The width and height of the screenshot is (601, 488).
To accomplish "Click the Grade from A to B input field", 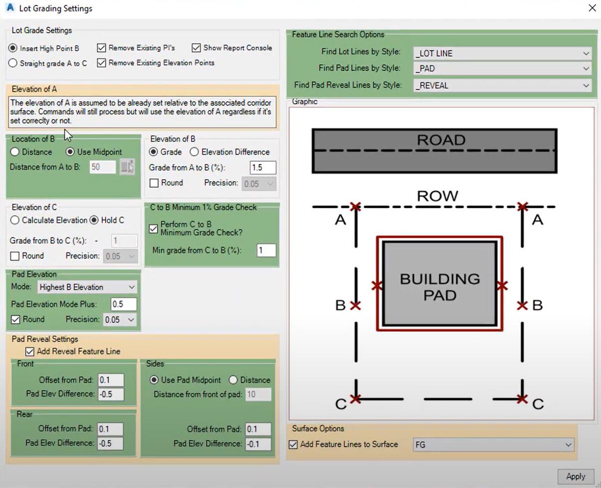I will pyautogui.click(x=263, y=168).
